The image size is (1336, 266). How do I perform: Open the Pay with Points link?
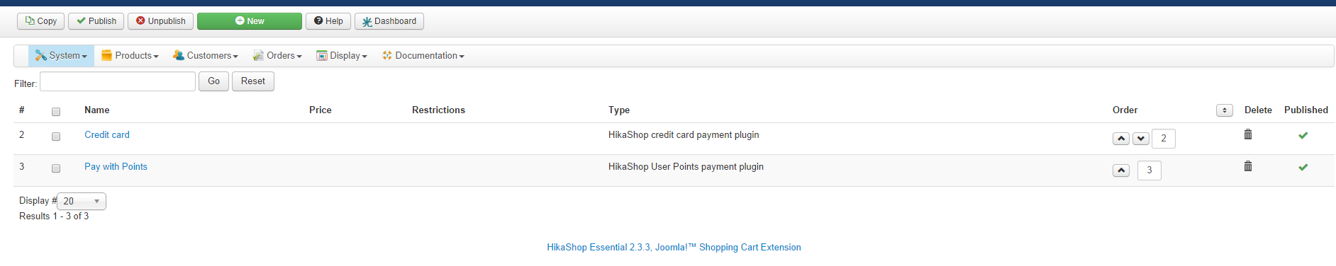(x=116, y=167)
